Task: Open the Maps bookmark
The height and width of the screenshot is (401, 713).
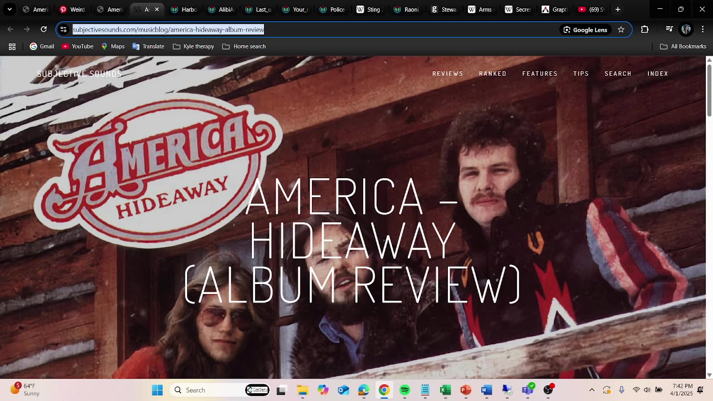Action: [113, 46]
